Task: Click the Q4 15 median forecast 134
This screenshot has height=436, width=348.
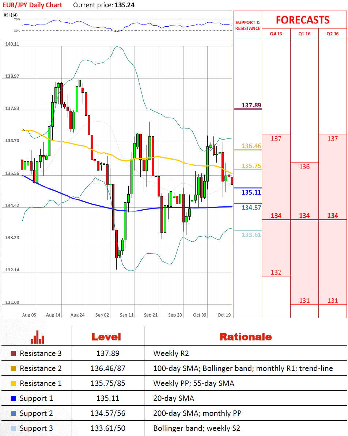Action: tap(276, 216)
